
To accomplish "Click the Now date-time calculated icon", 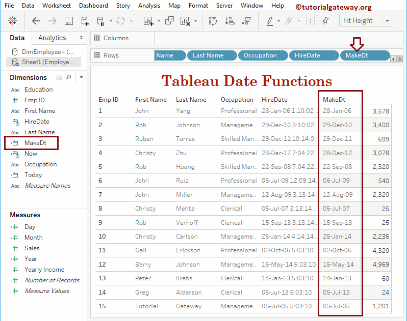I will pyautogui.click(x=15, y=154).
